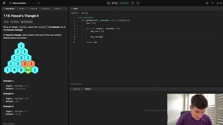This screenshot has height=125, width=223.
Task: Click the Pascal's triangle diagram image
Action: pos(21,58)
